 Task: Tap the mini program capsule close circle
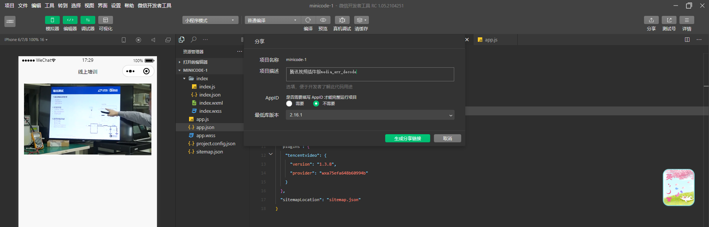146,71
